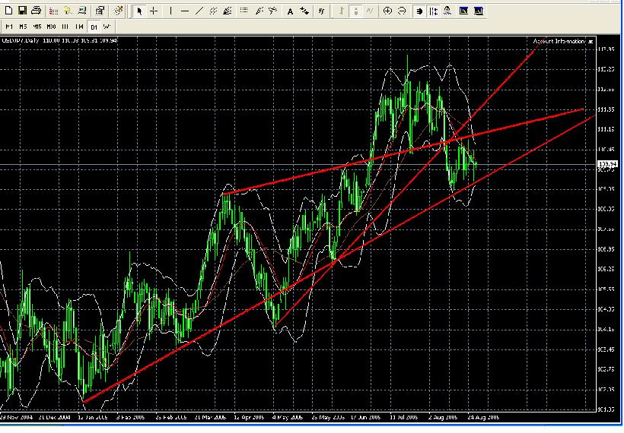Show the Terminal window icon
Screen dimensions: 624x433
(82, 11)
